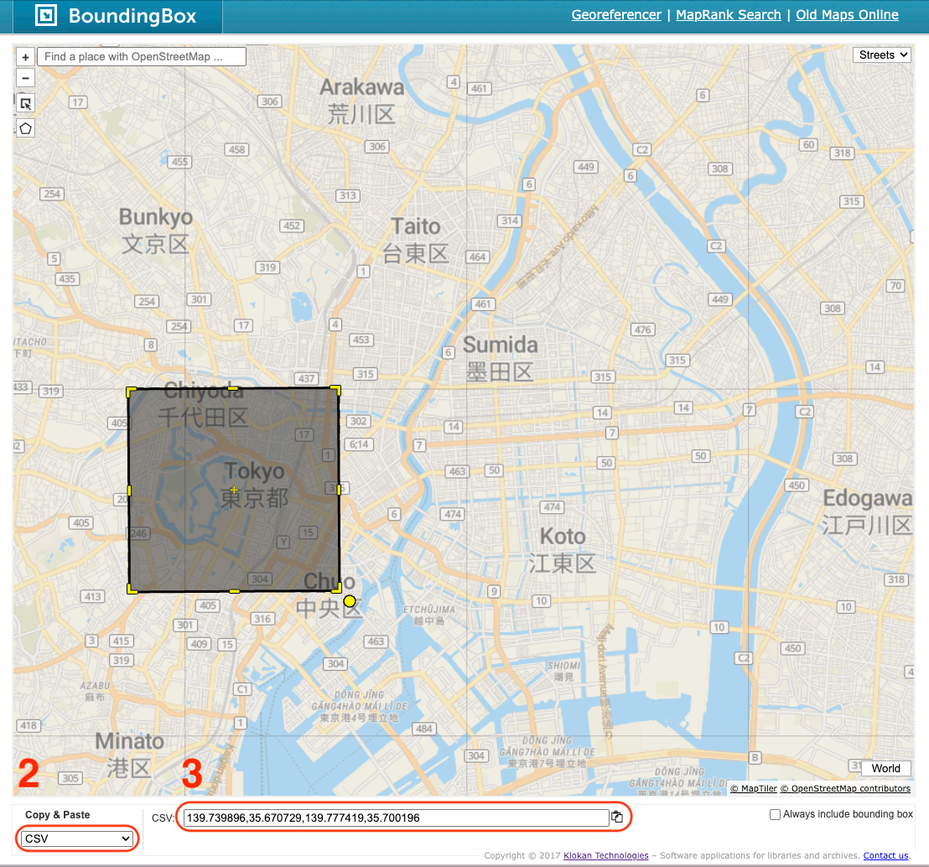Click the BoundingBox logo icon
Image resolution: width=929 pixels, height=867 pixels.
coord(46,15)
